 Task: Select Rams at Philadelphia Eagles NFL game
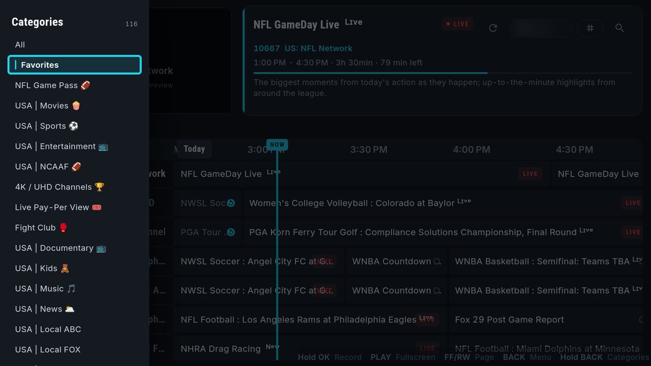pos(310,320)
